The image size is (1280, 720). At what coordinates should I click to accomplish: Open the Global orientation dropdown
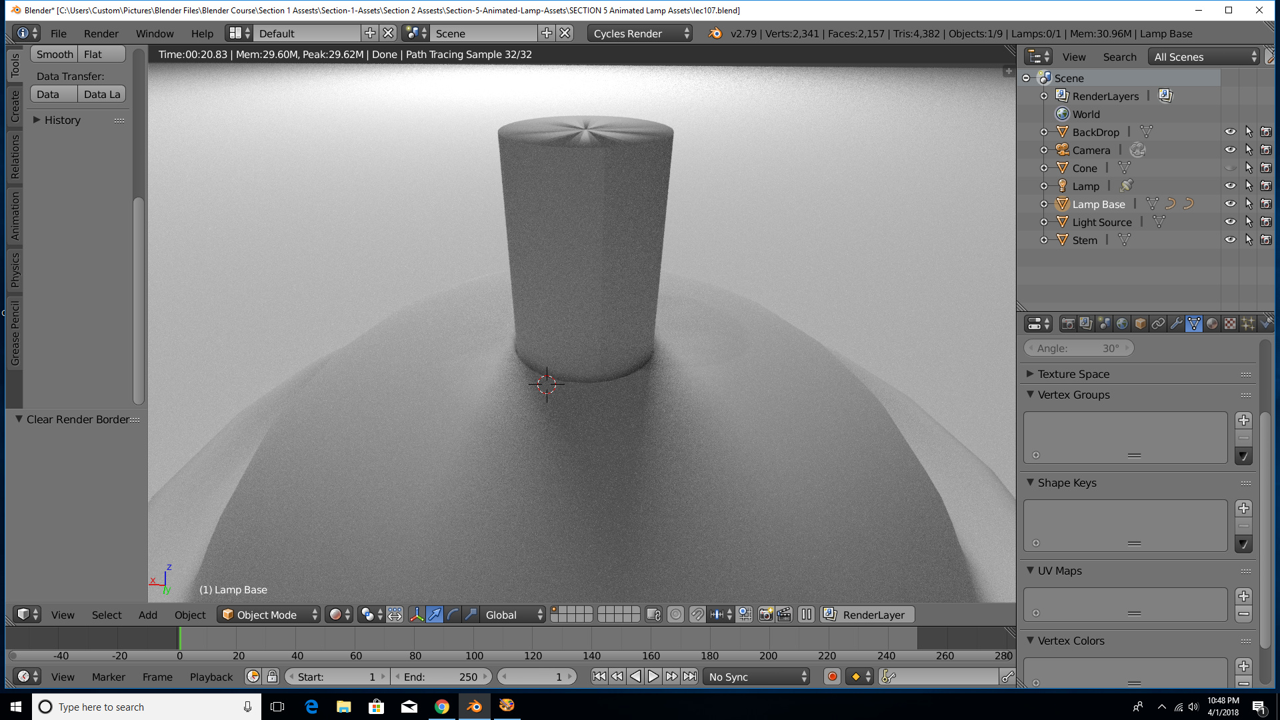click(512, 615)
